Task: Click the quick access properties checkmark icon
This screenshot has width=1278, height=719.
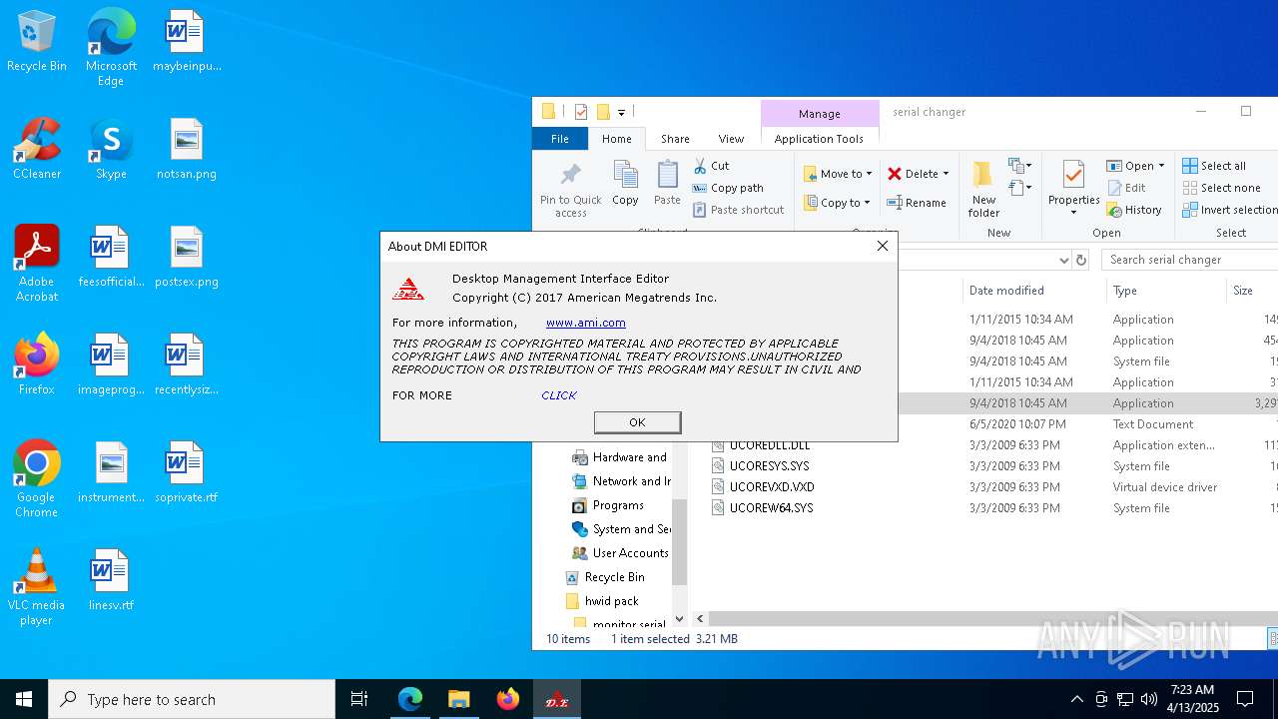Action: (x=580, y=112)
